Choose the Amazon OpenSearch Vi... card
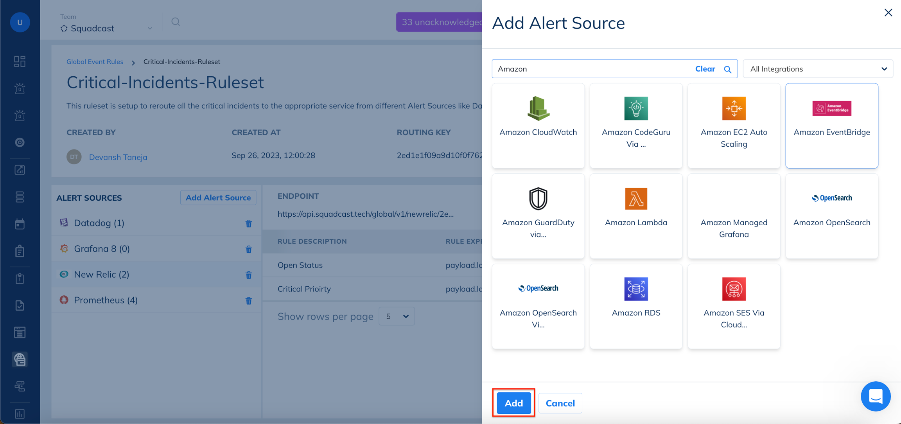Image resolution: width=901 pixels, height=424 pixels. 538,306
